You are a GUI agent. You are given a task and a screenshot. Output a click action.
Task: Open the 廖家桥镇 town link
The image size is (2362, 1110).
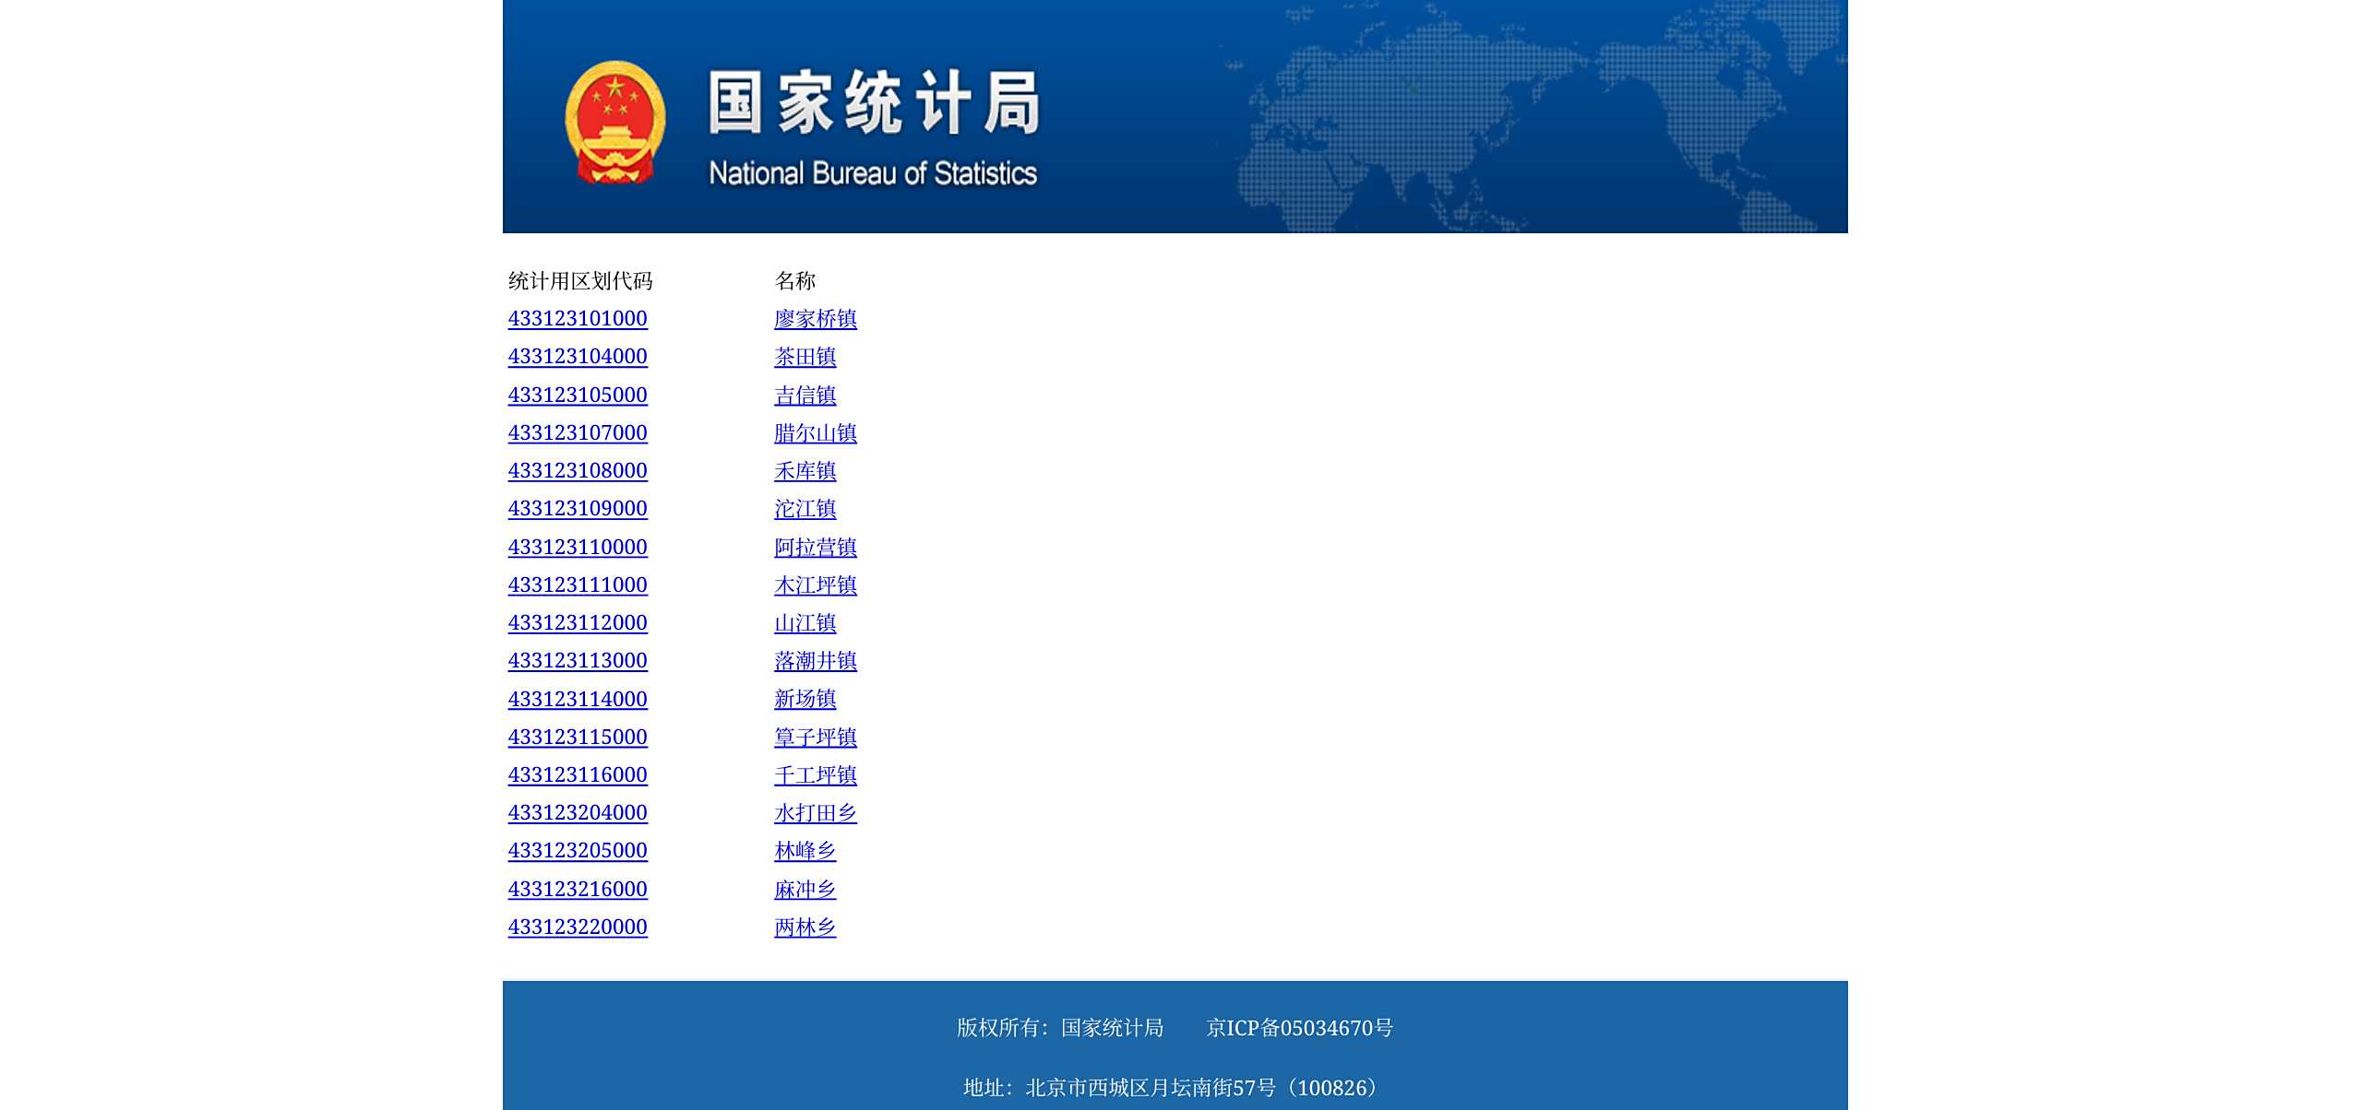click(x=815, y=319)
